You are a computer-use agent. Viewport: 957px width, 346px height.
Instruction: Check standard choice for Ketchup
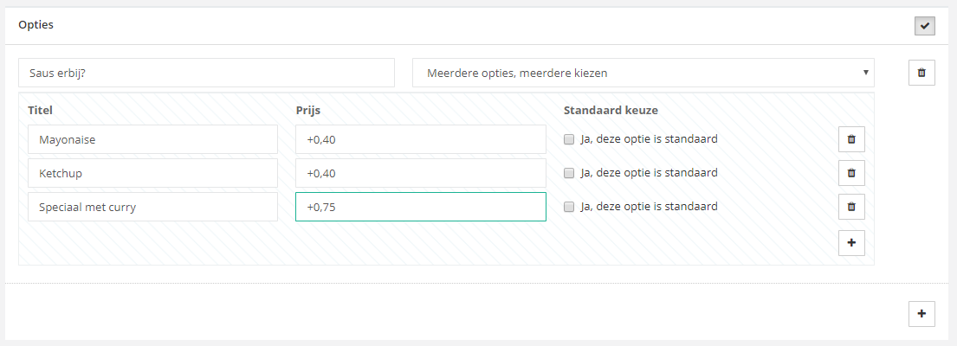point(569,173)
